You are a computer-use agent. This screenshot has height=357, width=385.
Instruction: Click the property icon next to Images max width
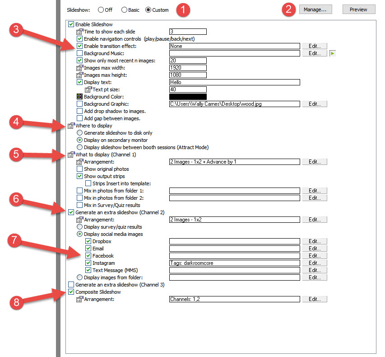[79, 68]
